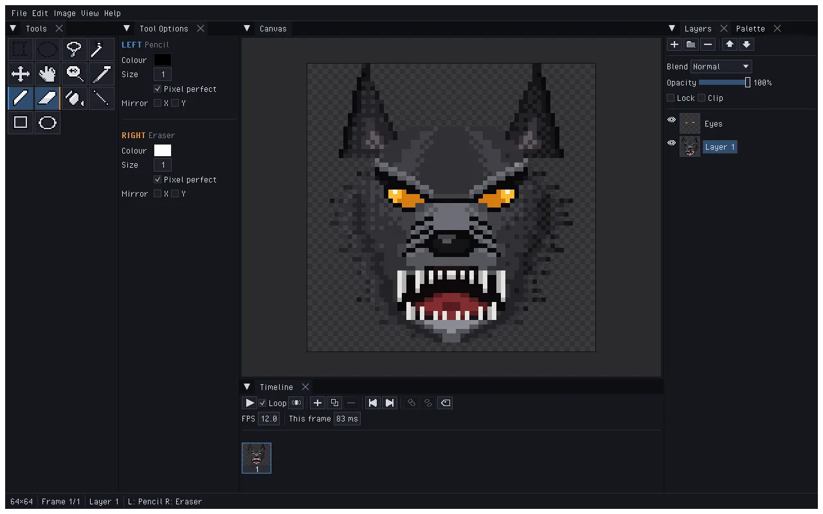This screenshot has width=823, height=514.
Task: Move the layer down
Action: 746,44
